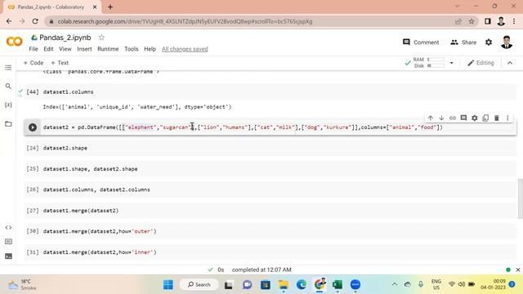Open code snippets panel
The width and height of the screenshot is (523, 294).
pos(8,228)
